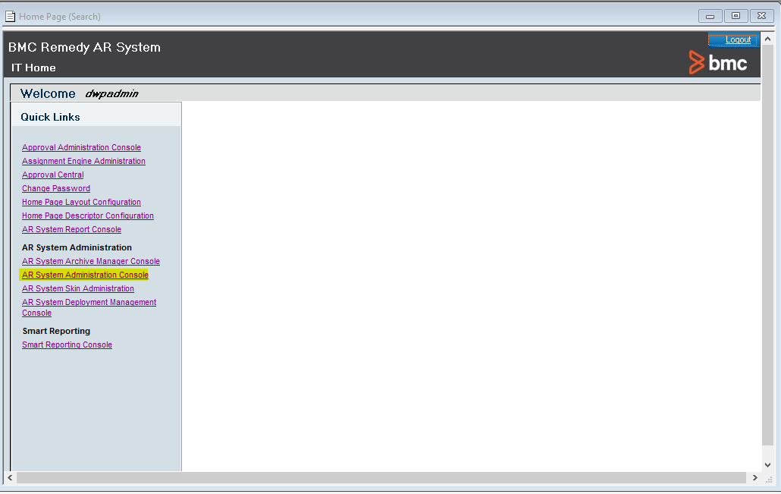Screen dimensions: 781x494
Task: Open AR System Skin Administration link
Action: [x=77, y=288]
